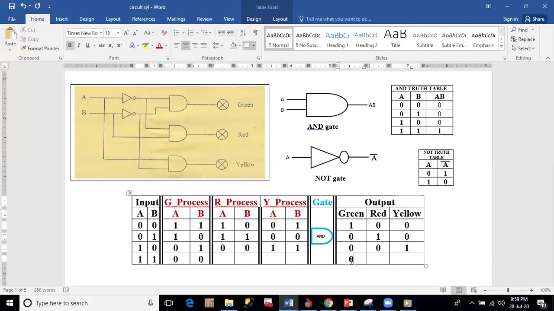This screenshot has height=311, width=554.
Task: Click the Subscript icon
Action: click(x=111, y=45)
